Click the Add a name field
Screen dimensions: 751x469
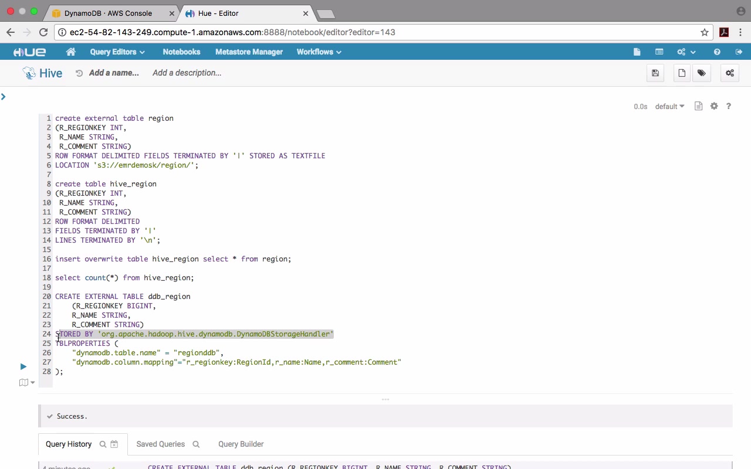114,73
